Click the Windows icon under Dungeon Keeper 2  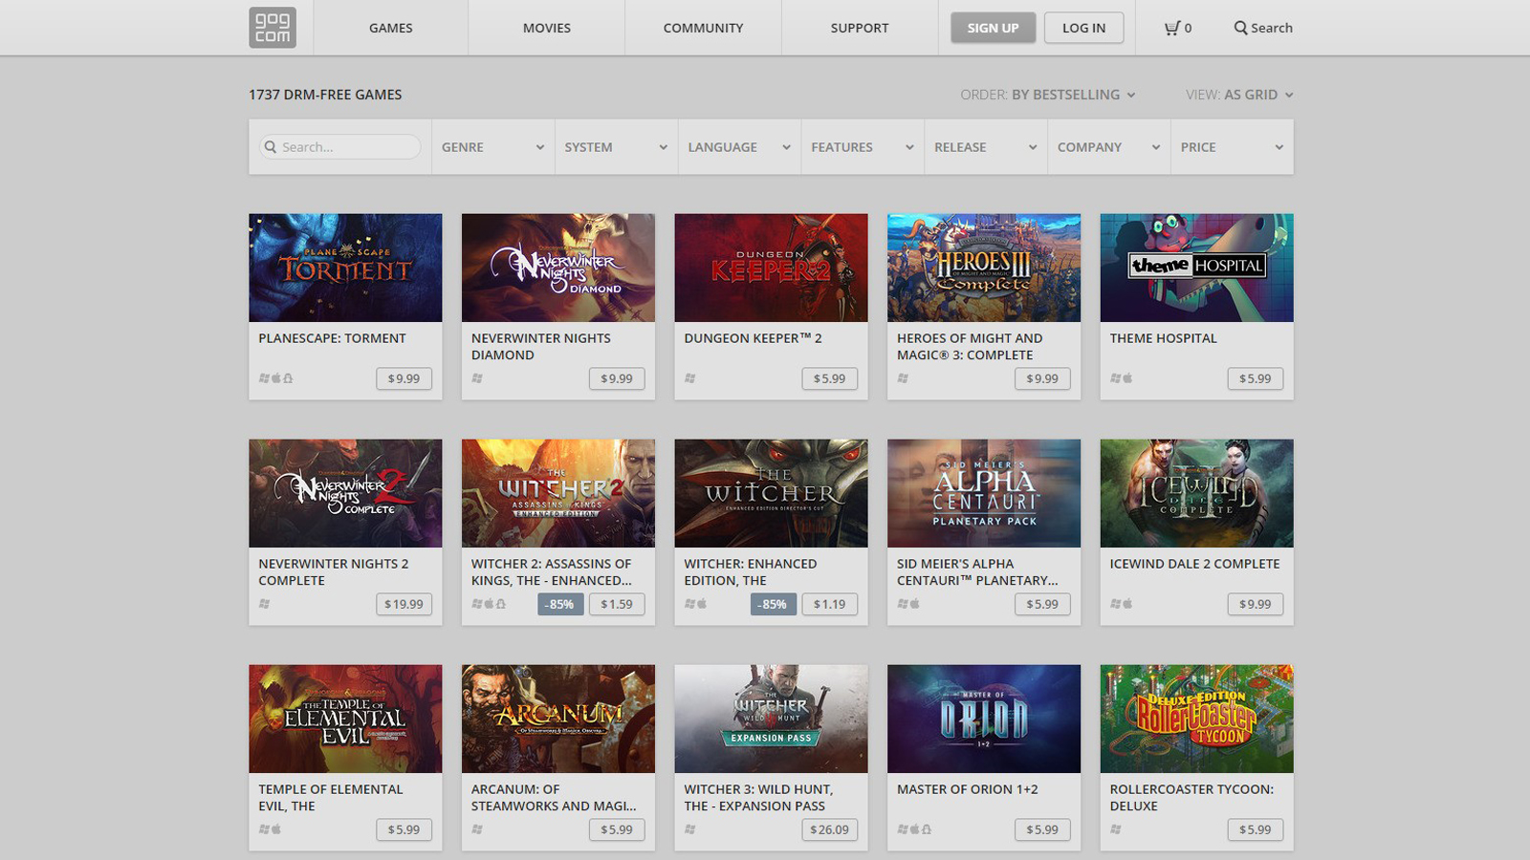coord(689,378)
